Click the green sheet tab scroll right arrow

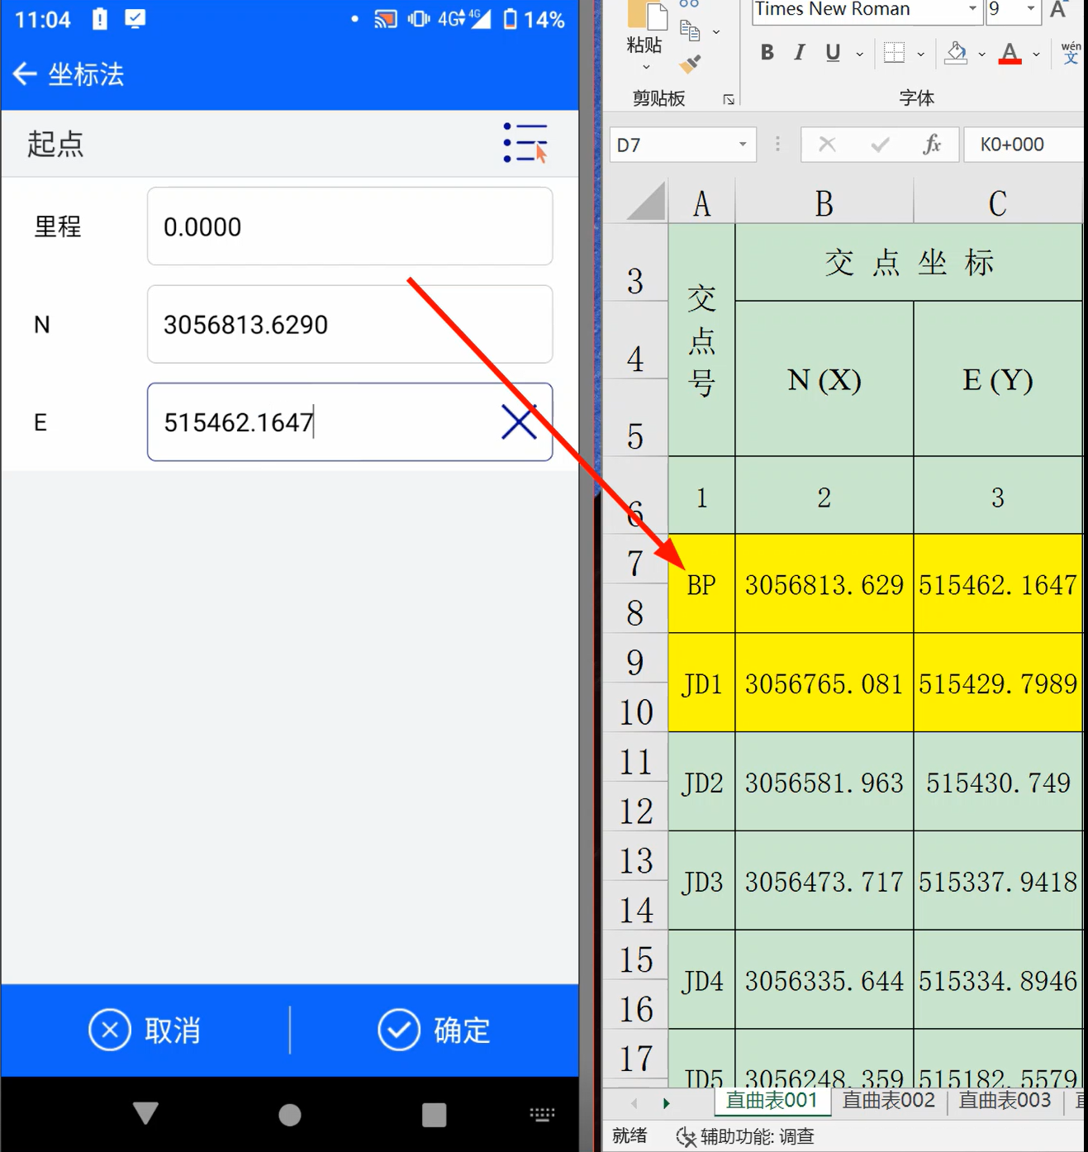tap(666, 1103)
